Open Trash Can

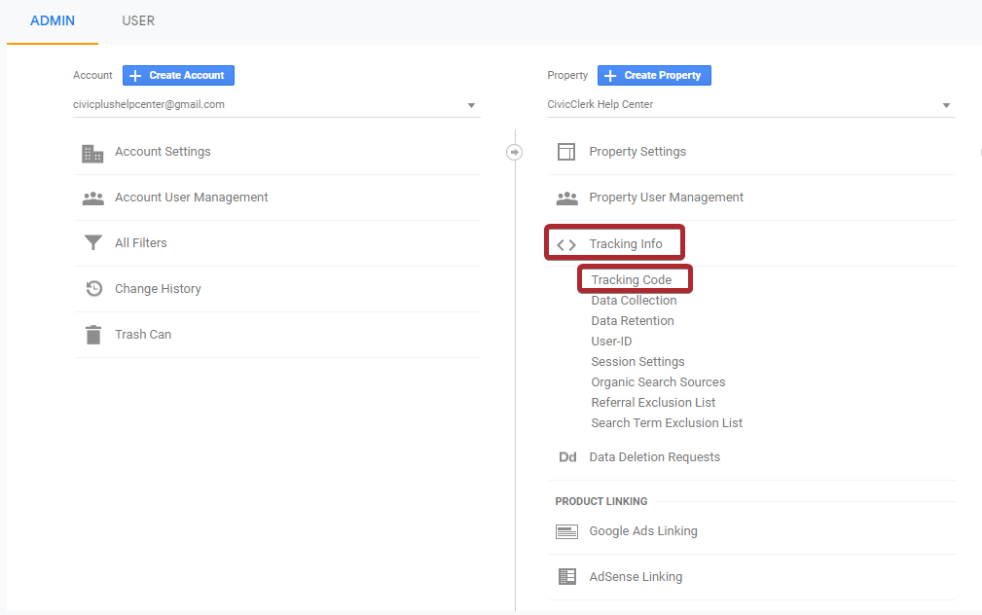click(143, 335)
